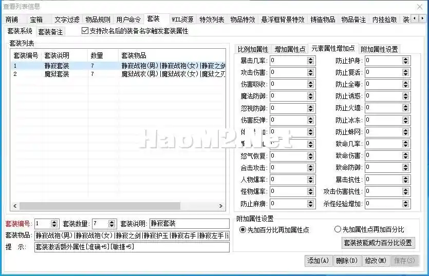Open the 增加属性点 tab
The width and height of the screenshot is (429, 276).
[x=290, y=49]
